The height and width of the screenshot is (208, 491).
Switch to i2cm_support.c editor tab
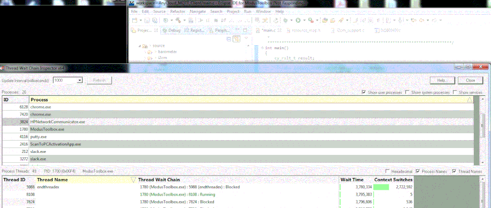347,30
